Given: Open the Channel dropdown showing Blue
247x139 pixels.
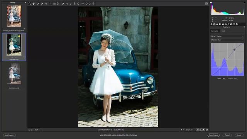Looking at the screenshot, I should pyautogui.click(x=230, y=40).
